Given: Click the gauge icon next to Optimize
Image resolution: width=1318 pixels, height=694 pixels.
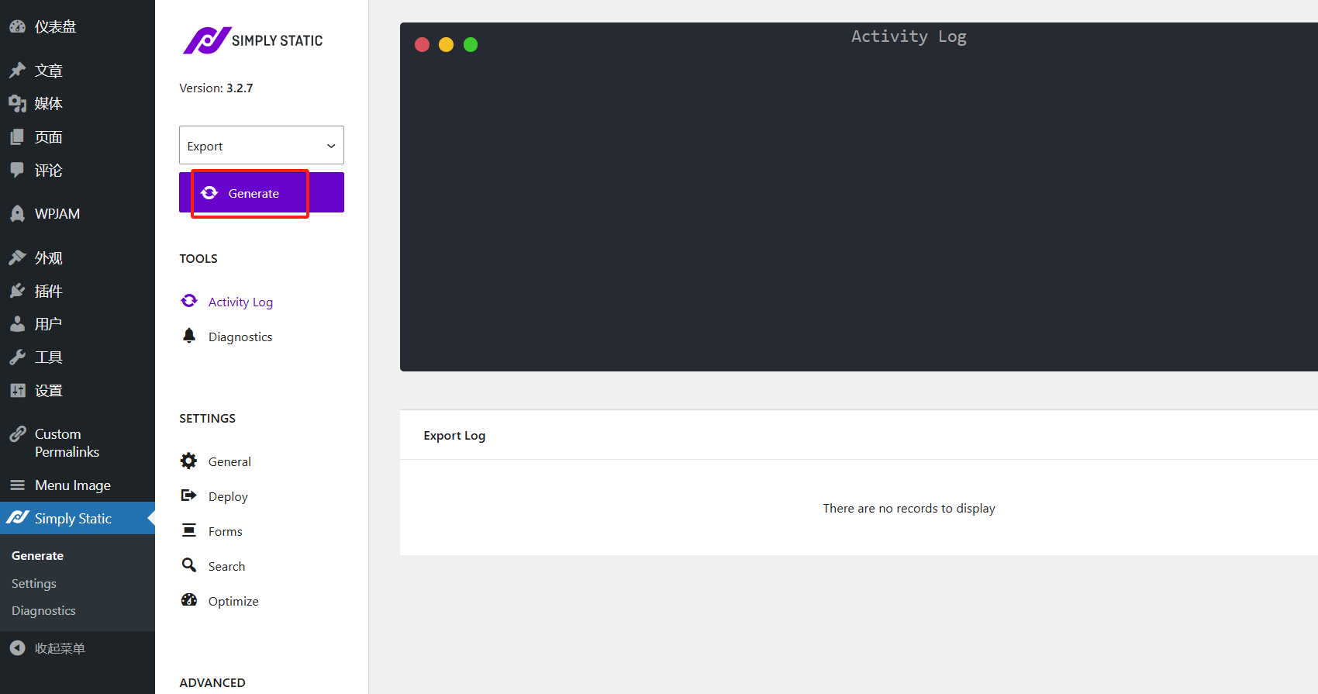Looking at the screenshot, I should [x=188, y=599].
